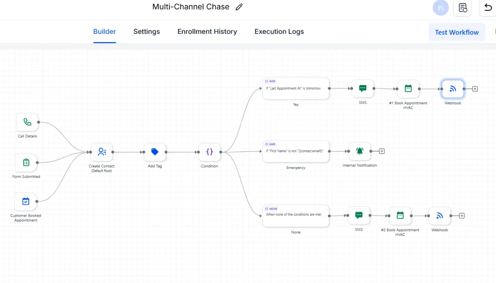This screenshot has height=283, width=496.
Task: Add a step after Internal Notification
Action: [x=382, y=151]
